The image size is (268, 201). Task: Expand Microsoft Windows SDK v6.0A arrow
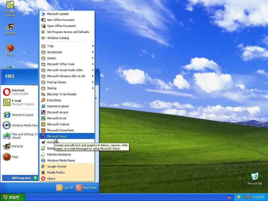93,76
